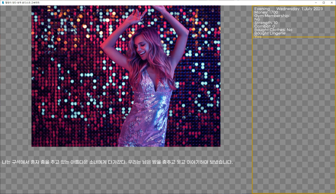The image size is (336, 194).
Task: Click the window title text
Action: pyautogui.click(x=22, y=2)
